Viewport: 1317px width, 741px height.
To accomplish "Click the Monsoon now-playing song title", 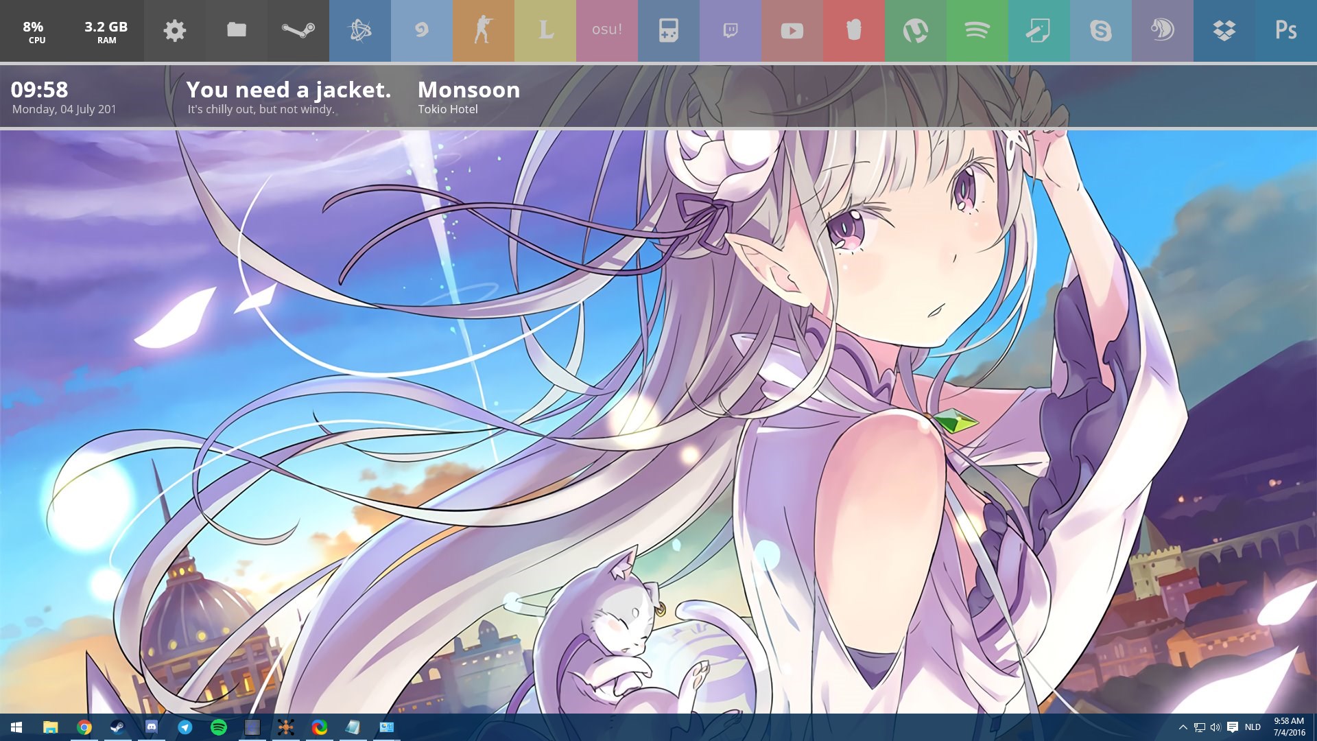I will click(x=468, y=90).
